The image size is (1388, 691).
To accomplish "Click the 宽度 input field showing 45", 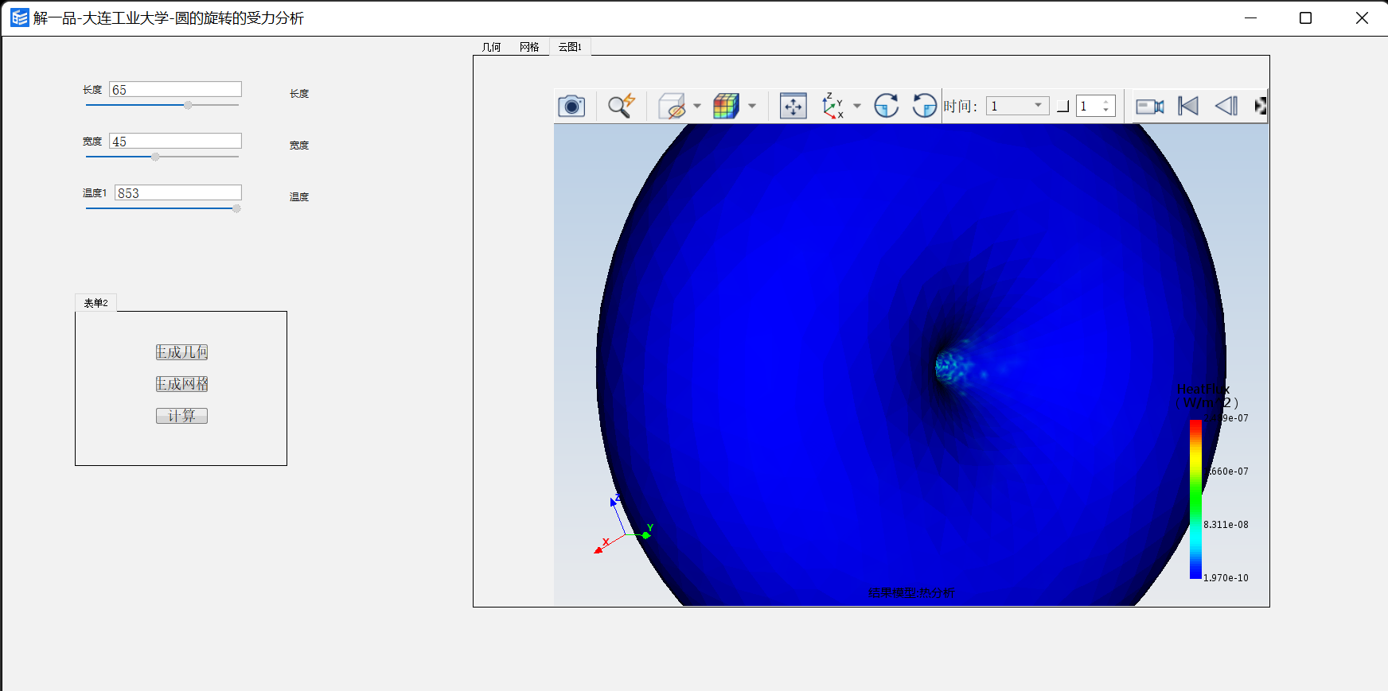I will click(x=175, y=142).
